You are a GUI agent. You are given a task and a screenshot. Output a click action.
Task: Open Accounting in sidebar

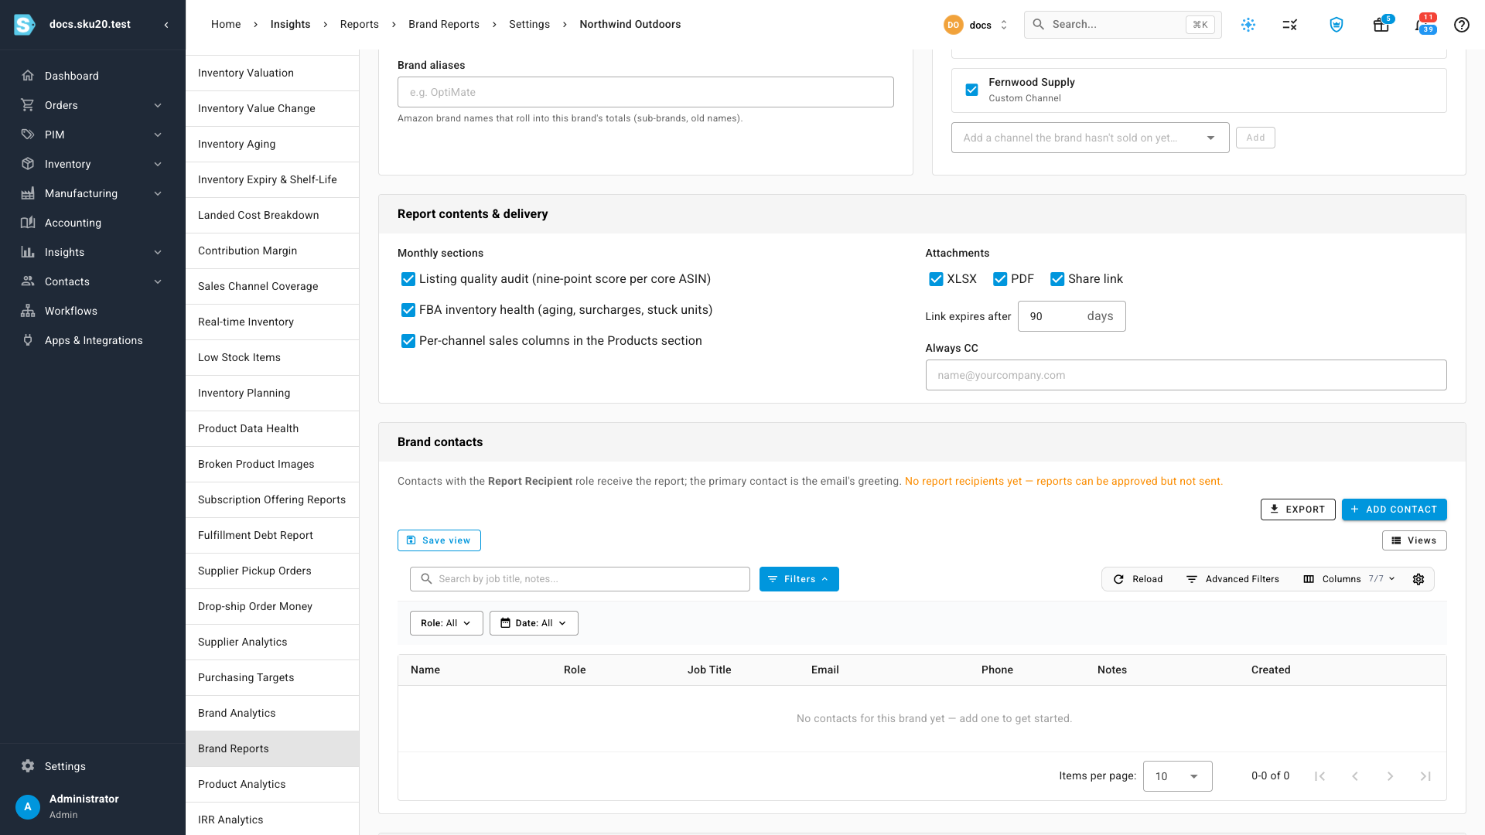pyautogui.click(x=93, y=223)
